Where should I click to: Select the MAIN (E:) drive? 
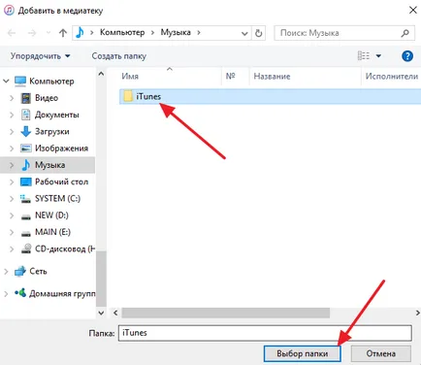52,232
